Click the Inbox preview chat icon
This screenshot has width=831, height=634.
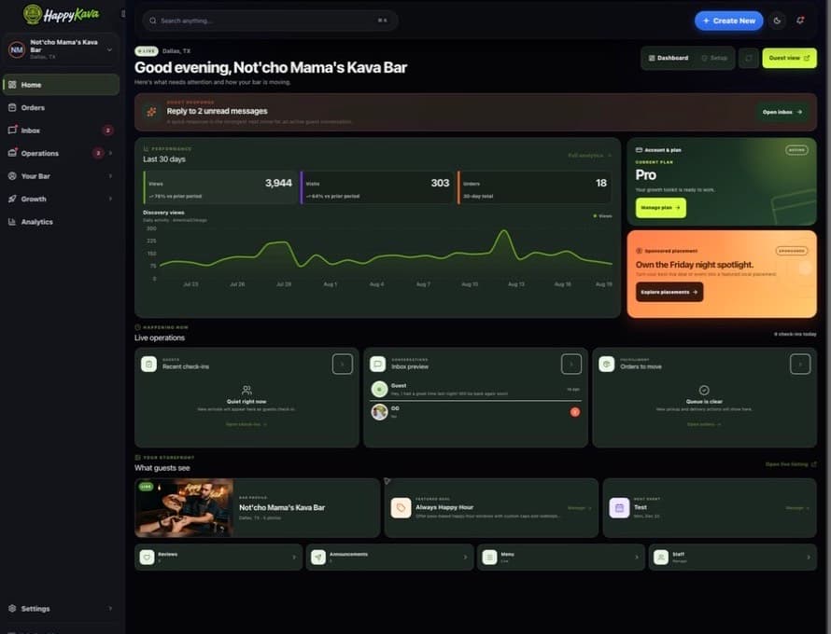[x=378, y=365]
